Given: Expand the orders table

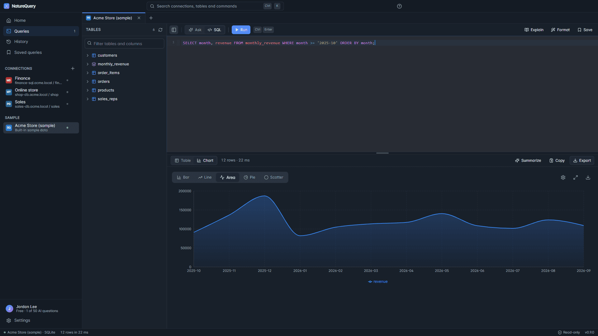Looking at the screenshot, I should click(88, 82).
